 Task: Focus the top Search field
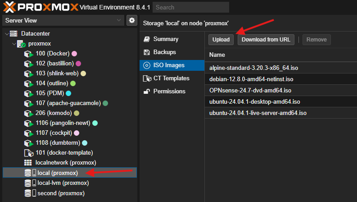tap(191, 7)
